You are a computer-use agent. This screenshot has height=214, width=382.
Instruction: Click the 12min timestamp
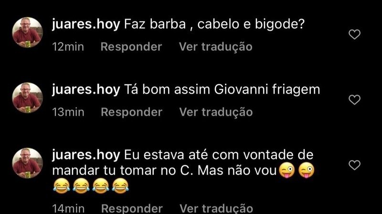[x=68, y=47]
